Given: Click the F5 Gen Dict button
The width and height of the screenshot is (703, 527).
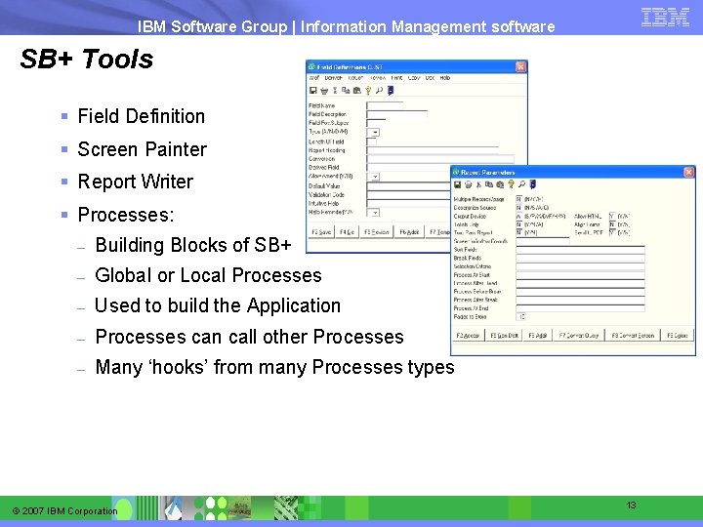Looking at the screenshot, I should 505,335.
